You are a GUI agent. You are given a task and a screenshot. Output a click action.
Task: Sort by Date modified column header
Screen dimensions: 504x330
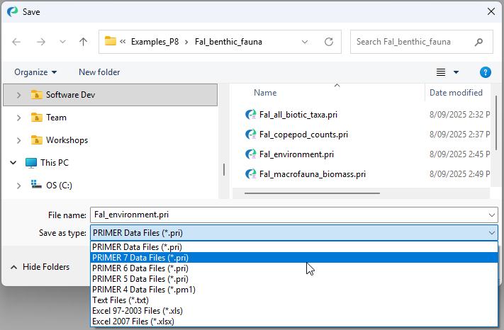(455, 93)
